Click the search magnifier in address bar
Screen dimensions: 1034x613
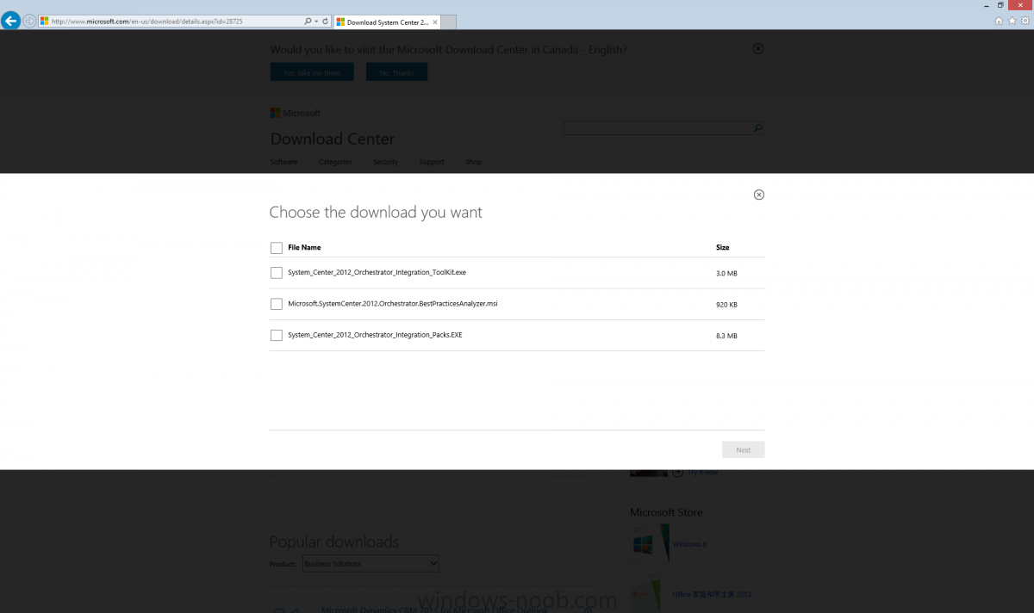click(x=308, y=22)
